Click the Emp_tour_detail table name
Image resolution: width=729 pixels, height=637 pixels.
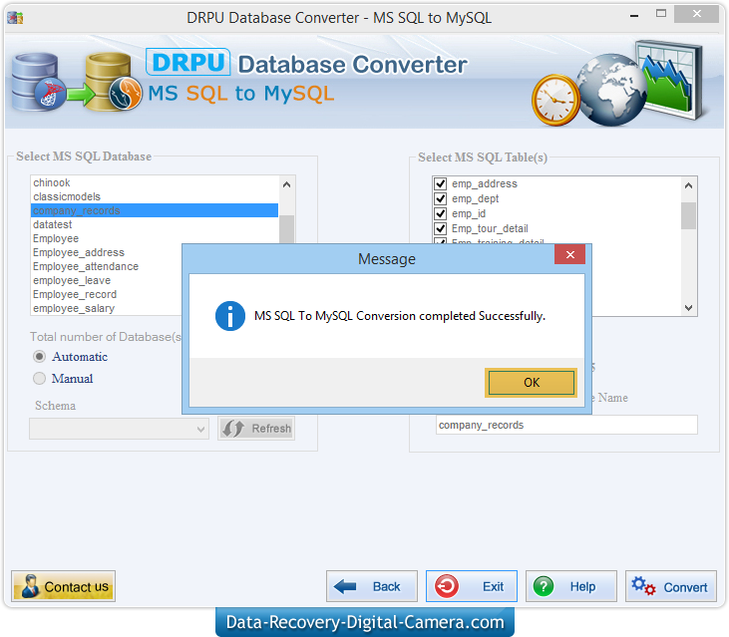coord(490,228)
